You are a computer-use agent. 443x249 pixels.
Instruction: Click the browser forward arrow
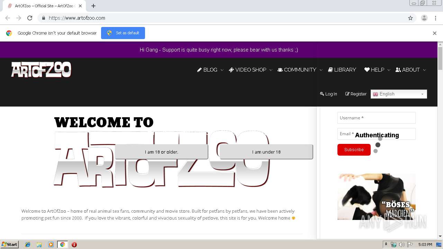click(19, 18)
